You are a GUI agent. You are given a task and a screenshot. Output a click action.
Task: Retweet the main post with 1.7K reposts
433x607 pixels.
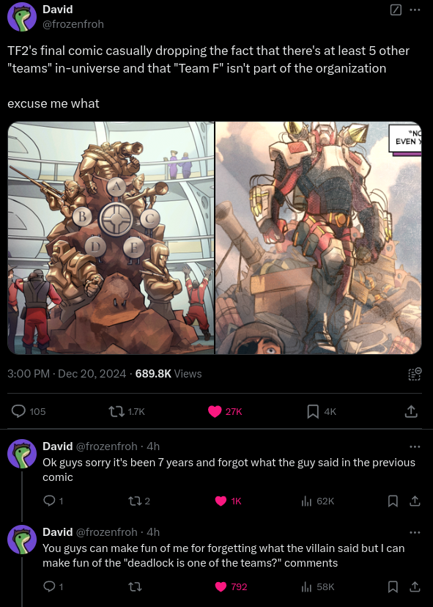click(x=127, y=411)
